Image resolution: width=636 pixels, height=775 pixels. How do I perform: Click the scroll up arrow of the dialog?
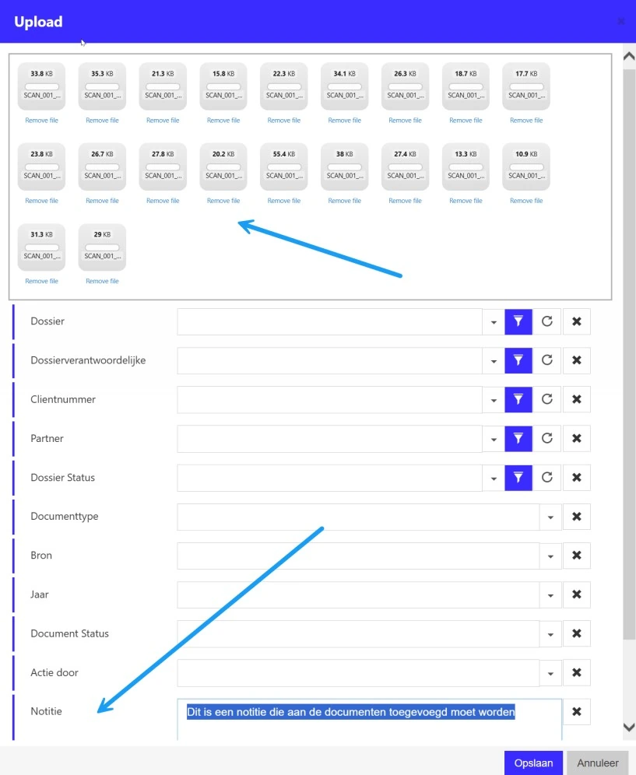(629, 56)
